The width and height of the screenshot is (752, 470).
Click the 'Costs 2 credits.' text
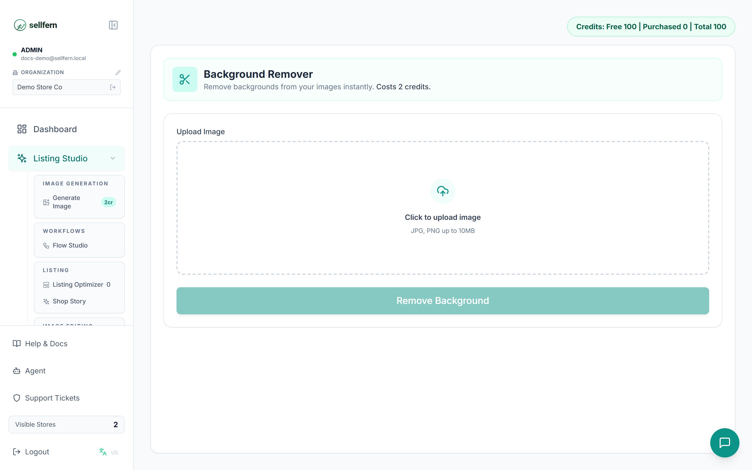(x=403, y=87)
